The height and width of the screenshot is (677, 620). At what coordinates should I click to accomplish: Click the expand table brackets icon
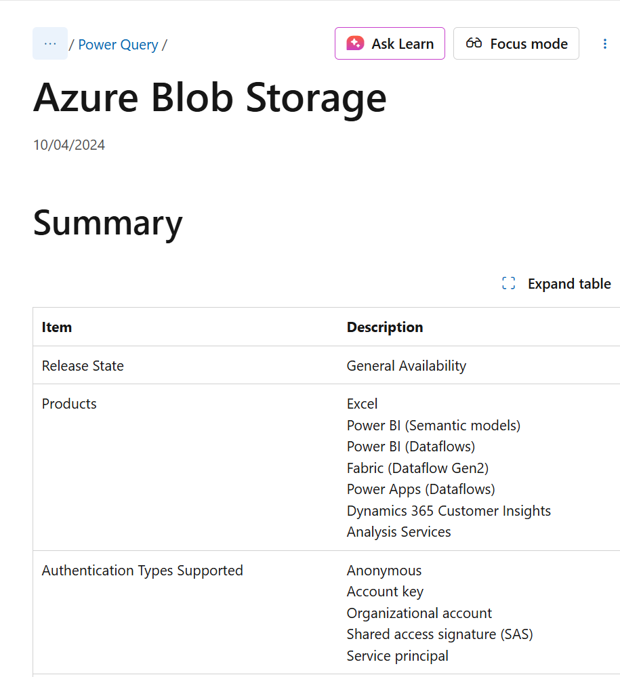tap(509, 284)
